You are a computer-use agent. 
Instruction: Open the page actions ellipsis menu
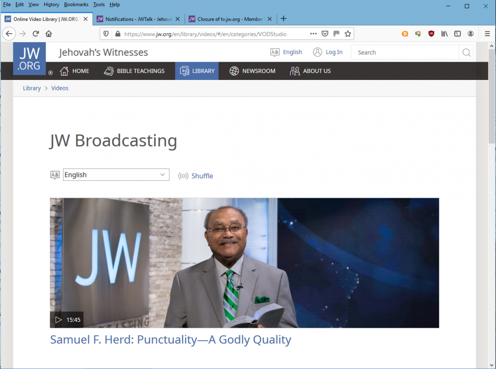click(x=313, y=33)
